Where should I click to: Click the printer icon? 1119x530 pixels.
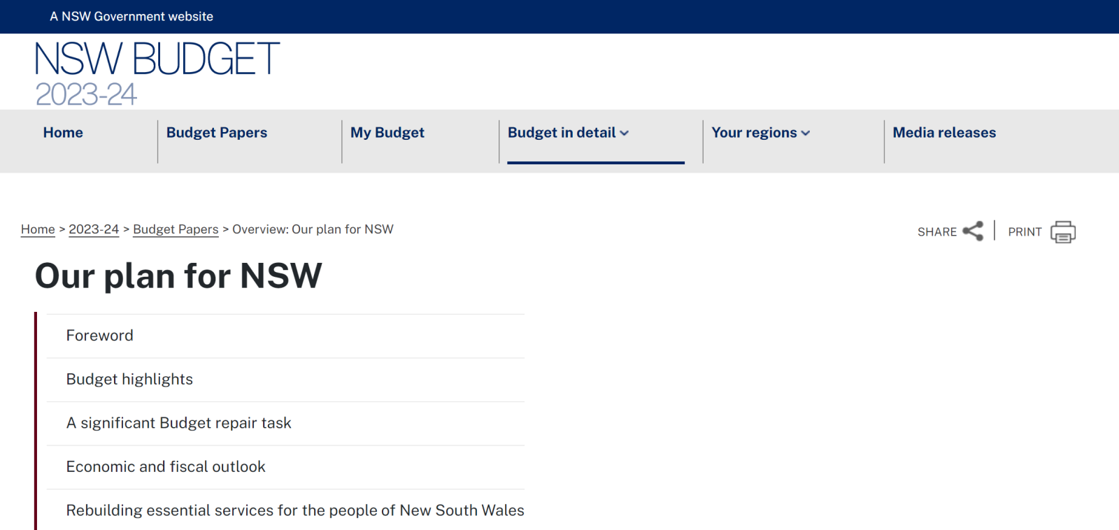point(1062,231)
